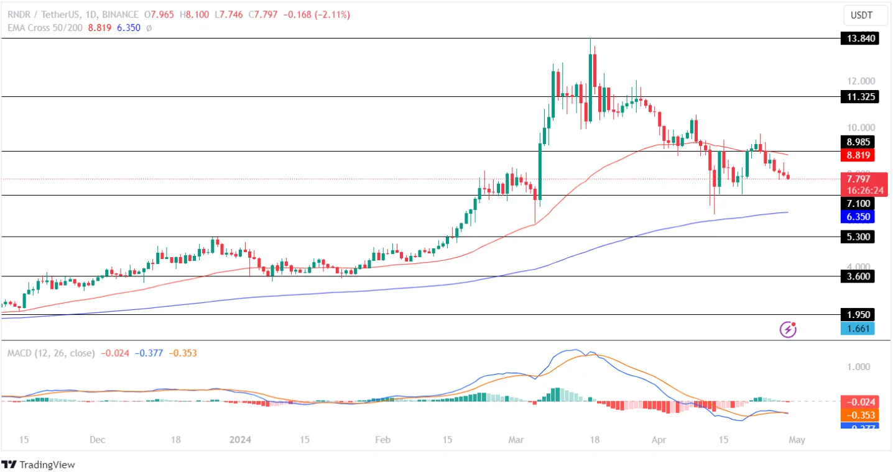Click the TradingView logo
Screen dimensions: 893x472
pyautogui.click(x=38, y=465)
